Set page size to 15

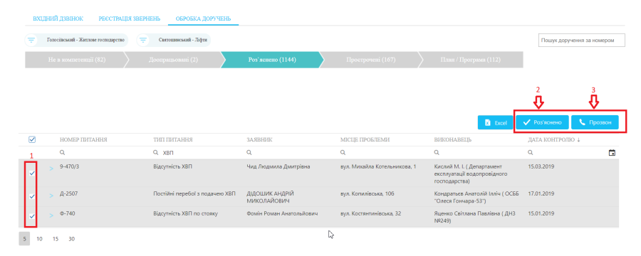click(x=56, y=239)
